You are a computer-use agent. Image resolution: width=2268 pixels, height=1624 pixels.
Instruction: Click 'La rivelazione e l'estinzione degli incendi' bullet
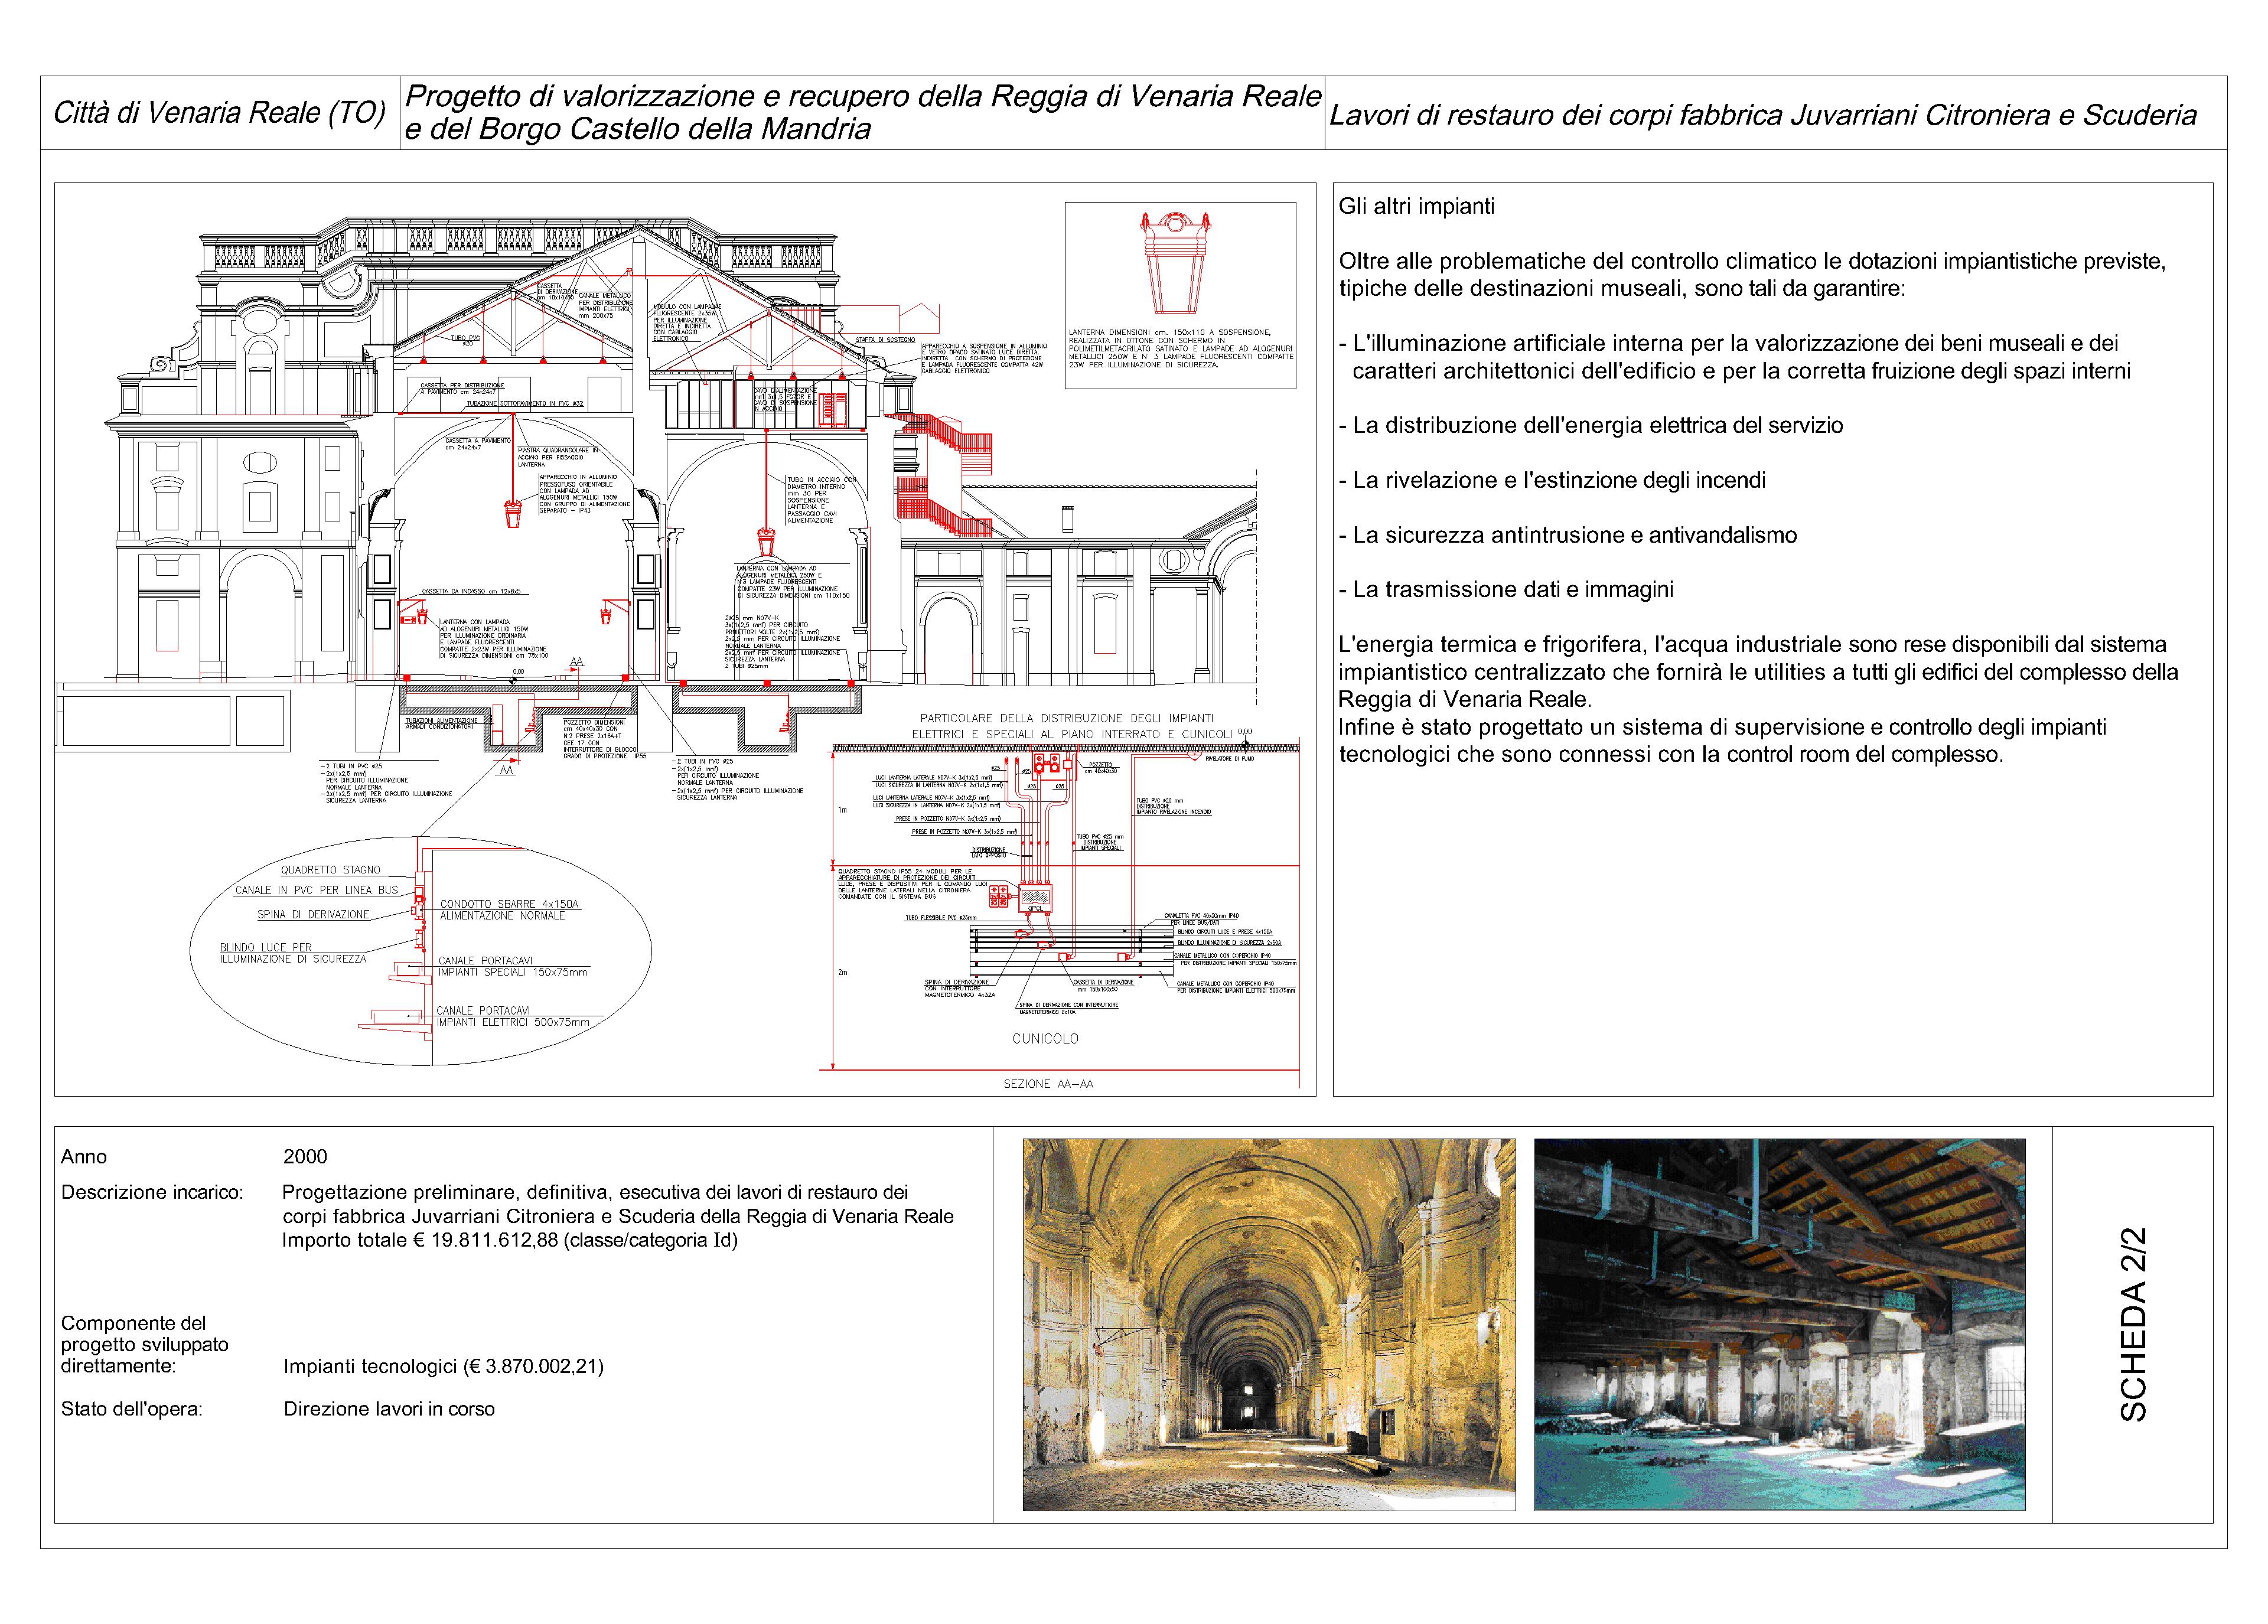tap(1552, 481)
